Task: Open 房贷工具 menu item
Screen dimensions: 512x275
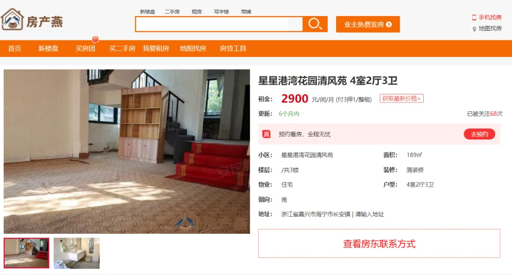Action: 233,48
